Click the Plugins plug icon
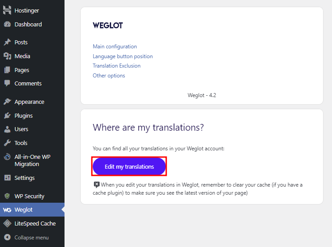 pyautogui.click(x=7, y=116)
